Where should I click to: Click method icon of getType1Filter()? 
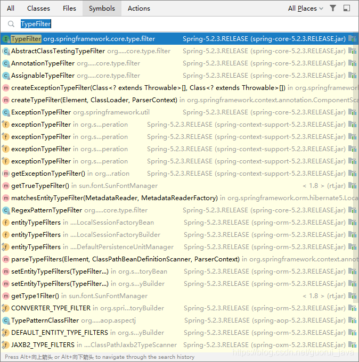click(x=6, y=296)
